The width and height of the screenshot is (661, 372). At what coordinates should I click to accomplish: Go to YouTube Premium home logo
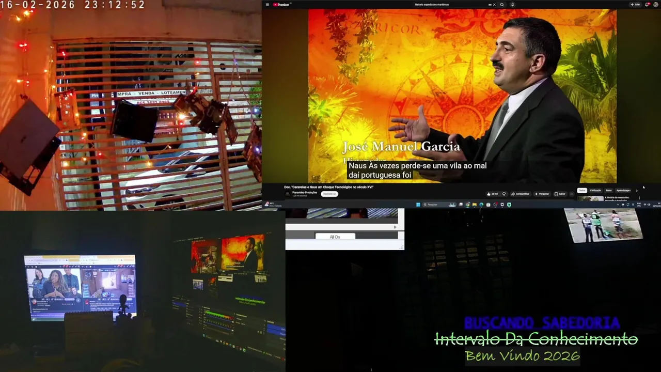282,5
